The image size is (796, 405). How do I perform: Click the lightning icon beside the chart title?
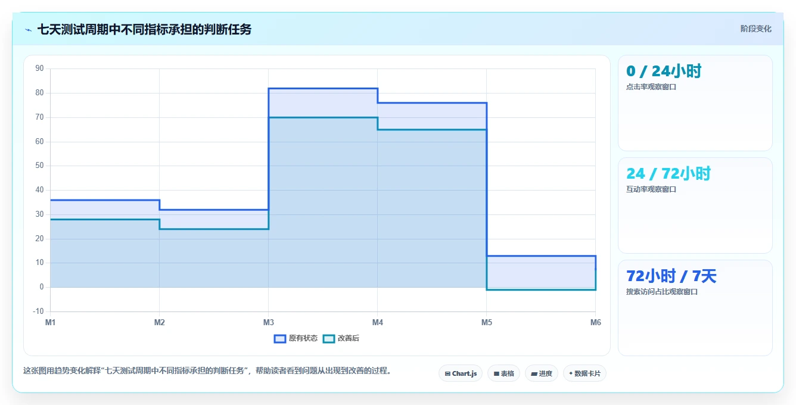coord(28,30)
